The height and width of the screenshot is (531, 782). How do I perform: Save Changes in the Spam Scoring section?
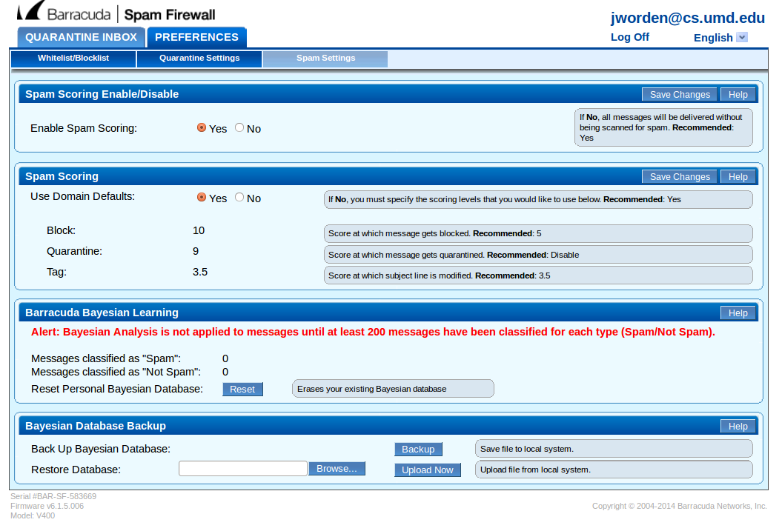680,177
